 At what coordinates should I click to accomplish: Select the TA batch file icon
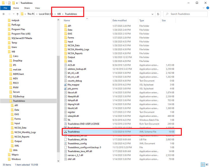click(65, 120)
